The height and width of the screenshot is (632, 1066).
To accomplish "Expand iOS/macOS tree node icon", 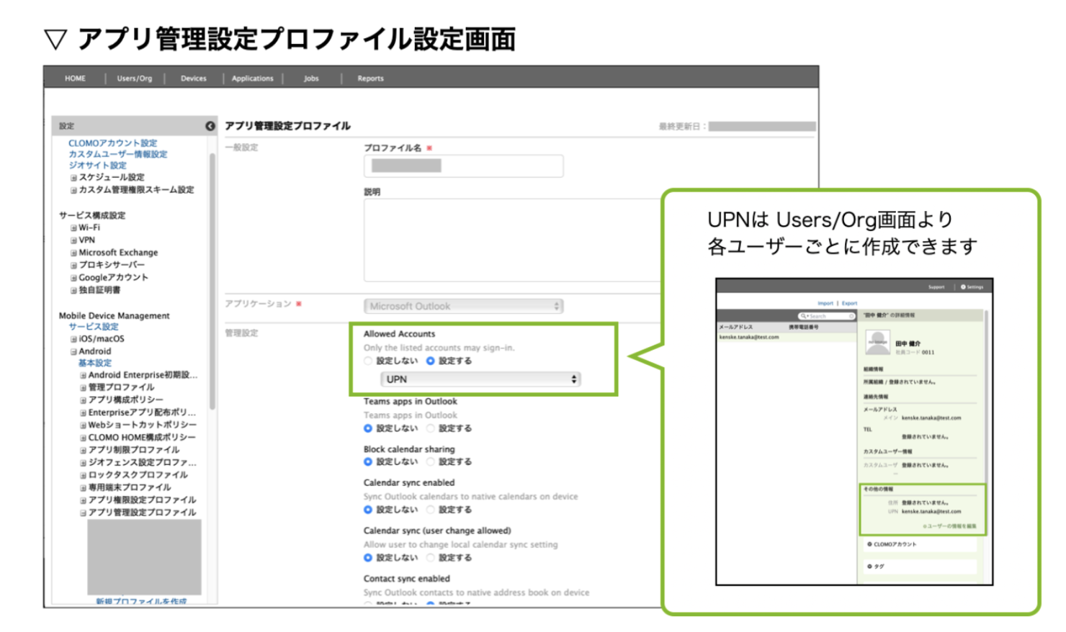I will tap(73, 339).
